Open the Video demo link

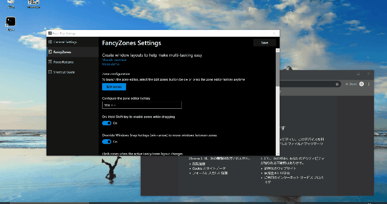click(x=111, y=64)
